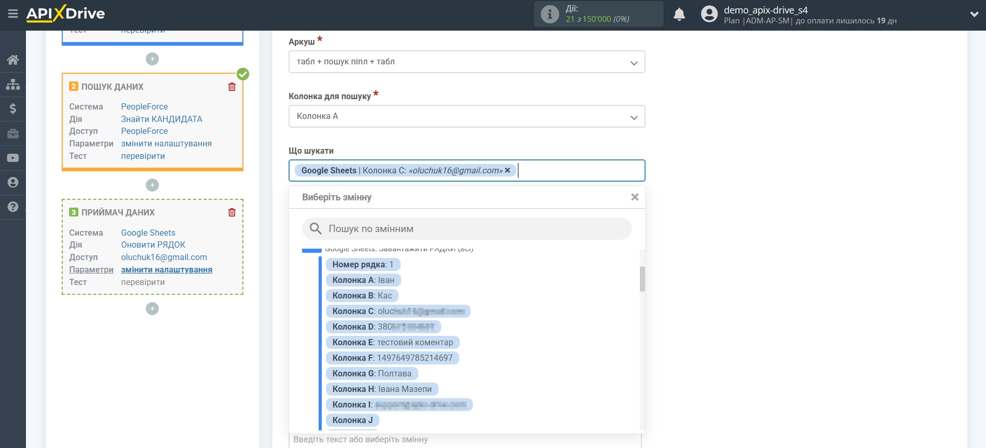
Task: Select variable Номер рядка: 1
Action: (363, 264)
